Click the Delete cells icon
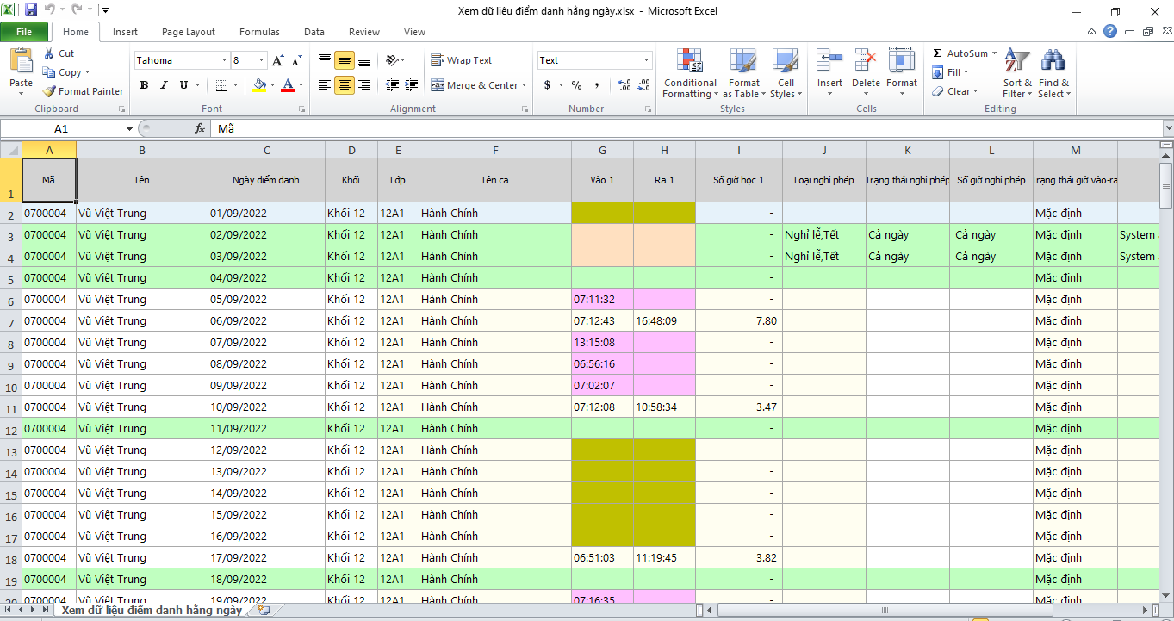 866,60
